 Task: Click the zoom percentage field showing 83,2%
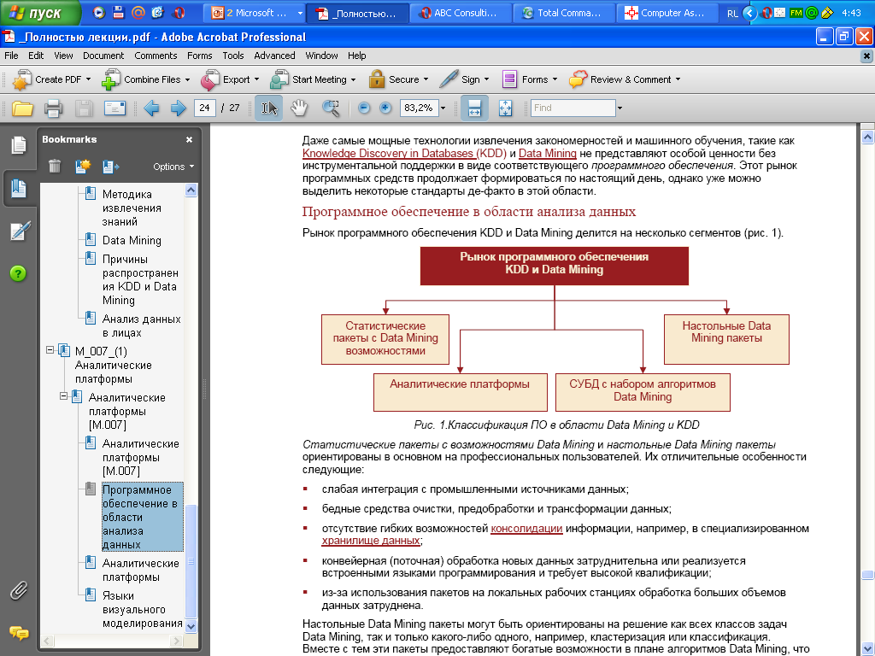pyautogui.click(x=419, y=108)
